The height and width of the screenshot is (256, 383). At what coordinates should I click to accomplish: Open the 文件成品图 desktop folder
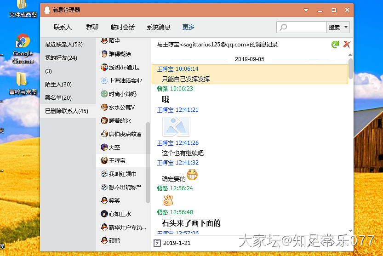pyautogui.click(x=23, y=9)
